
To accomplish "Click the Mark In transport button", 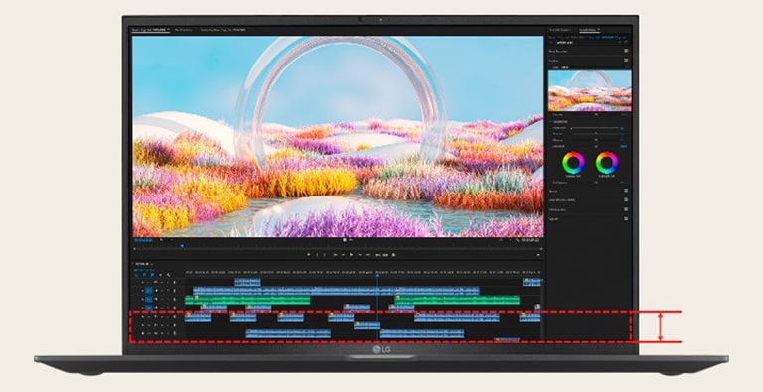I will pos(317,255).
